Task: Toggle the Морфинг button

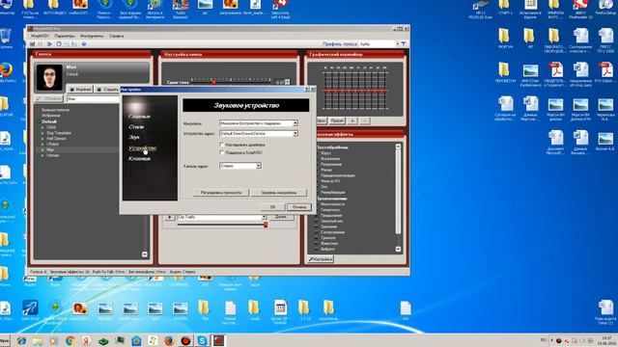Action: (80, 90)
